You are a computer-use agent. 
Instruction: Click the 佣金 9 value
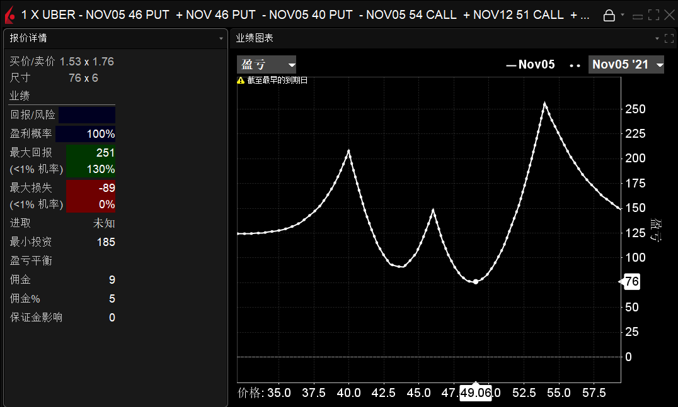[x=112, y=280]
